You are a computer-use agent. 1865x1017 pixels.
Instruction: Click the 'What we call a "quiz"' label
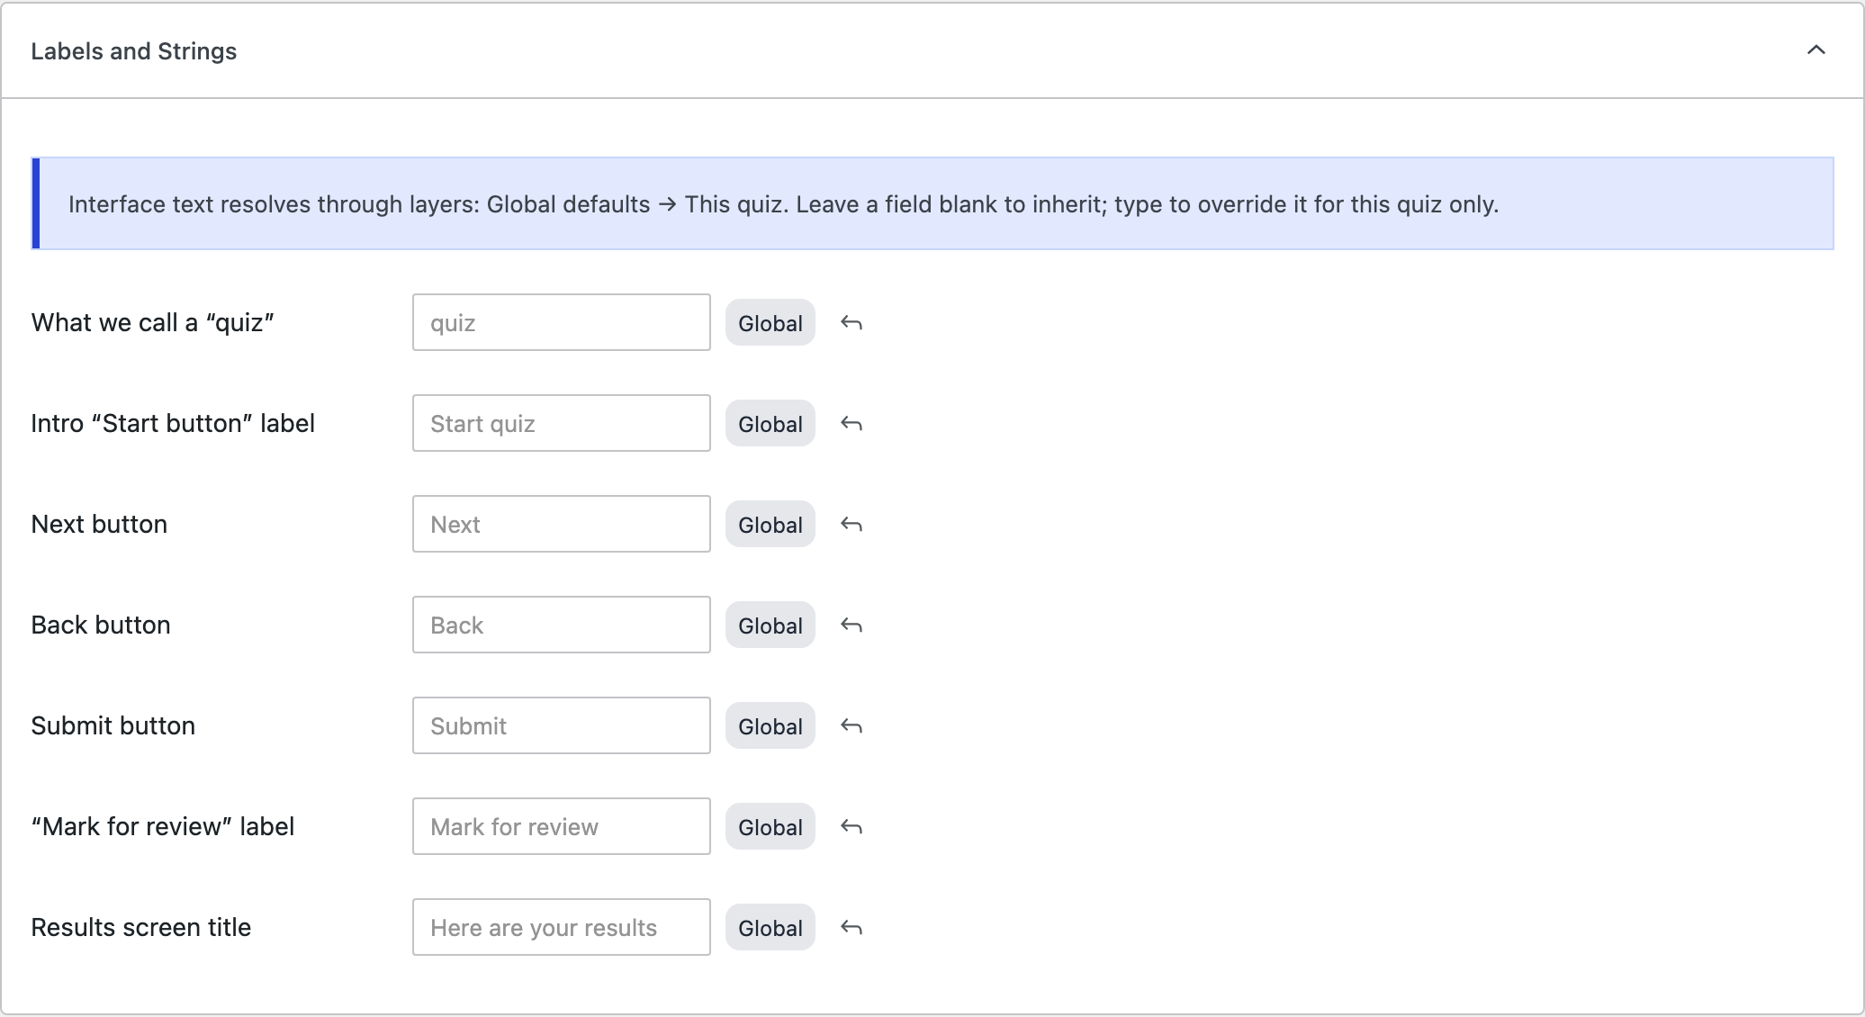click(x=153, y=322)
